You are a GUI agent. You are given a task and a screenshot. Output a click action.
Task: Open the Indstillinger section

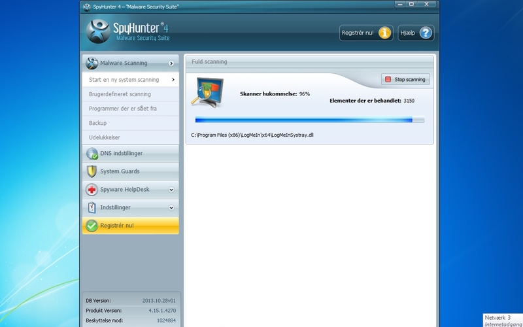click(x=130, y=207)
